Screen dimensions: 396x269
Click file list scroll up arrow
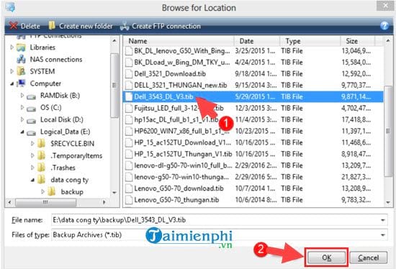pyautogui.click(x=388, y=40)
